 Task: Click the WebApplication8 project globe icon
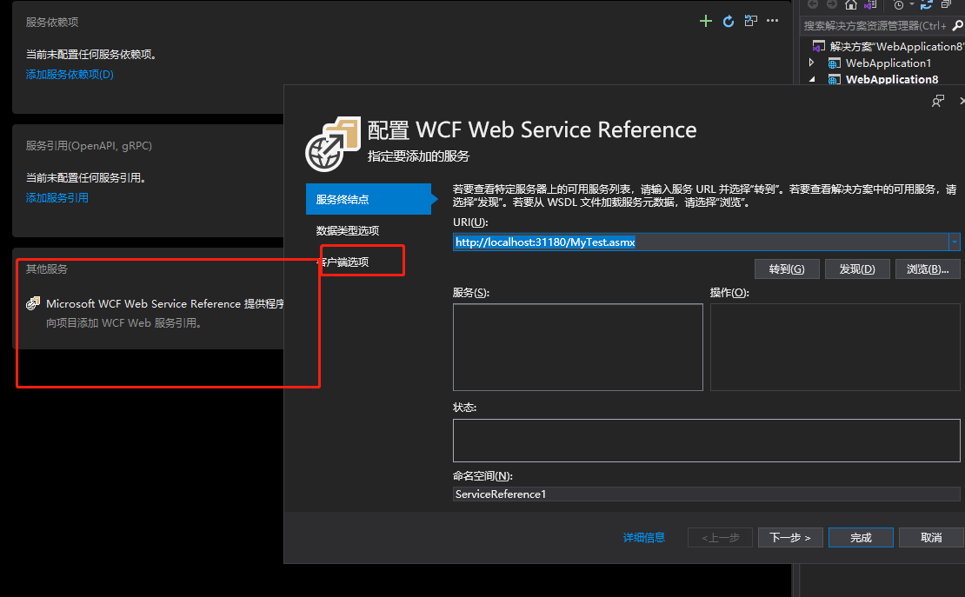click(x=835, y=79)
